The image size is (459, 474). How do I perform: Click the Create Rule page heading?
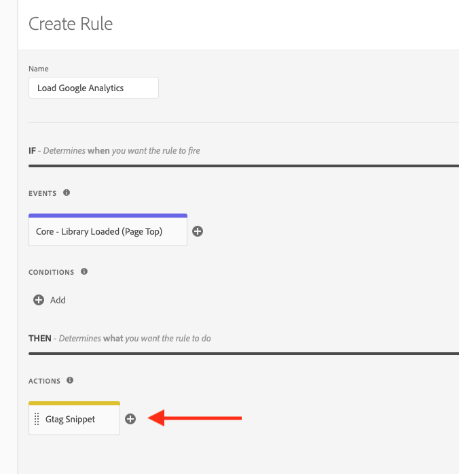(71, 24)
